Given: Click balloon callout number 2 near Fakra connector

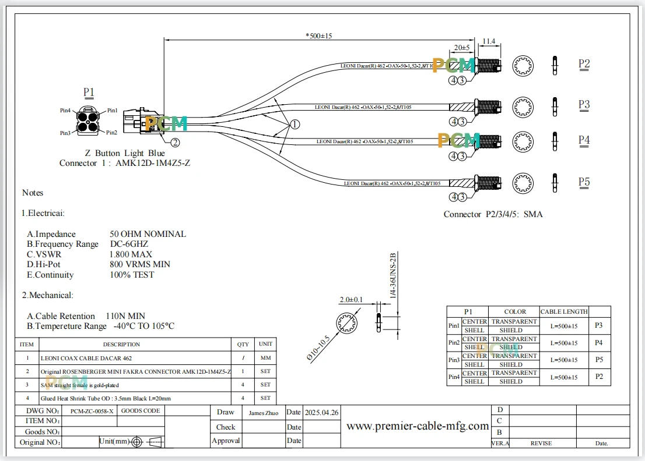Looking at the screenshot, I should [x=175, y=143].
